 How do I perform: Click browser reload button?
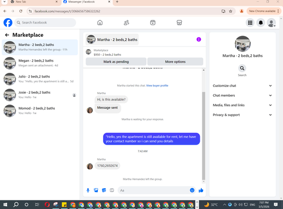coord(21,11)
